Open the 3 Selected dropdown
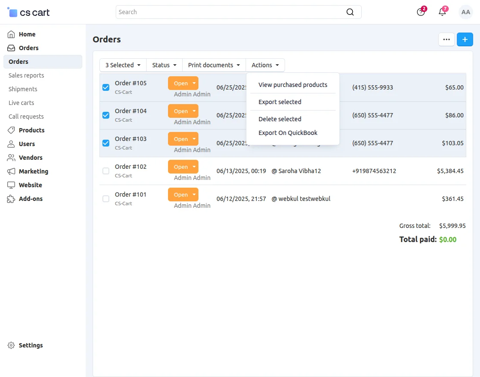The image size is (480, 377). coord(123,65)
